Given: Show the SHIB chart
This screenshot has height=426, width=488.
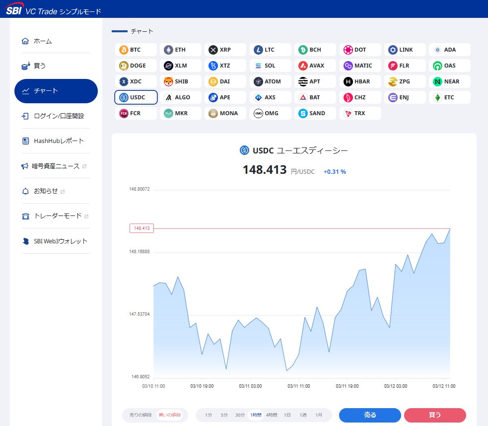Looking at the screenshot, I should coord(181,81).
